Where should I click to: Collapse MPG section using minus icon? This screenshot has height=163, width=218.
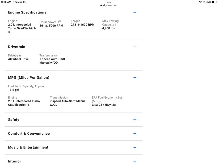point(135,78)
